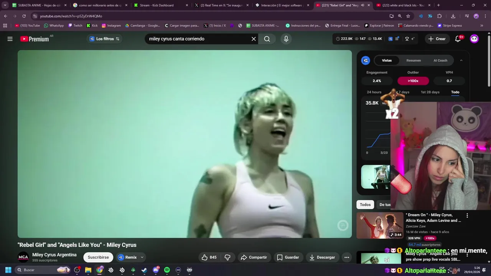The image size is (491, 276).
Task: Click the vidIQ logo in stats panel
Action: pyautogui.click(x=366, y=60)
